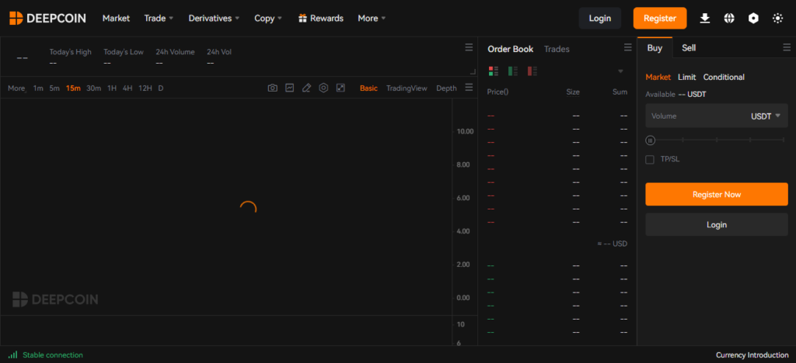Show only asks red order book view
Image resolution: width=796 pixels, height=363 pixels.
tap(532, 71)
